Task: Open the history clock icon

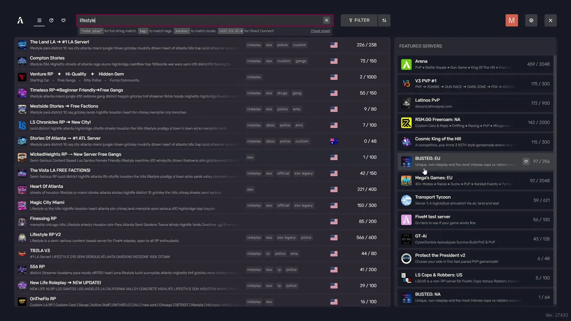Action: click(51, 20)
